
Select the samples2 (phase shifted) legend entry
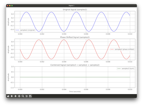(122, 49)
